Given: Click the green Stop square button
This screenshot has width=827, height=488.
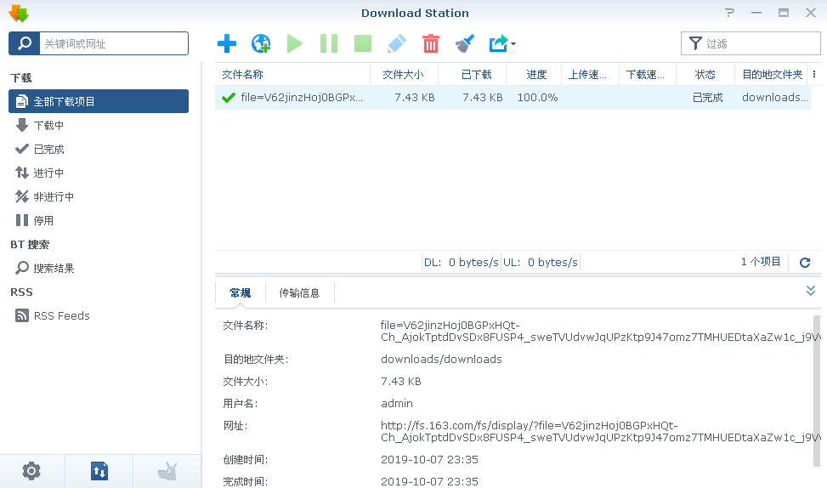Looking at the screenshot, I should [x=363, y=43].
